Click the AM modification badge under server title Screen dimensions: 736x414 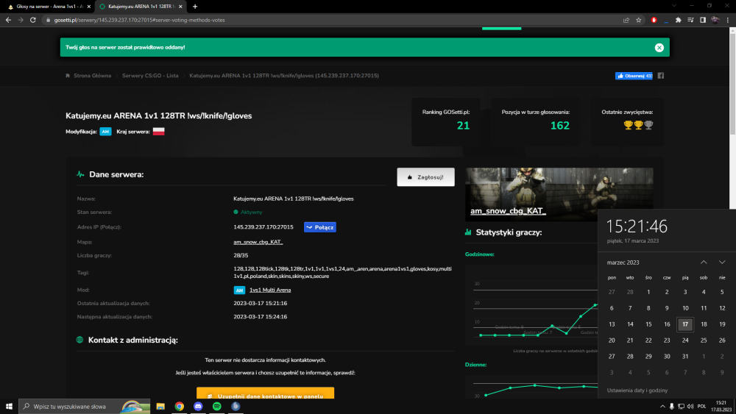(105, 132)
